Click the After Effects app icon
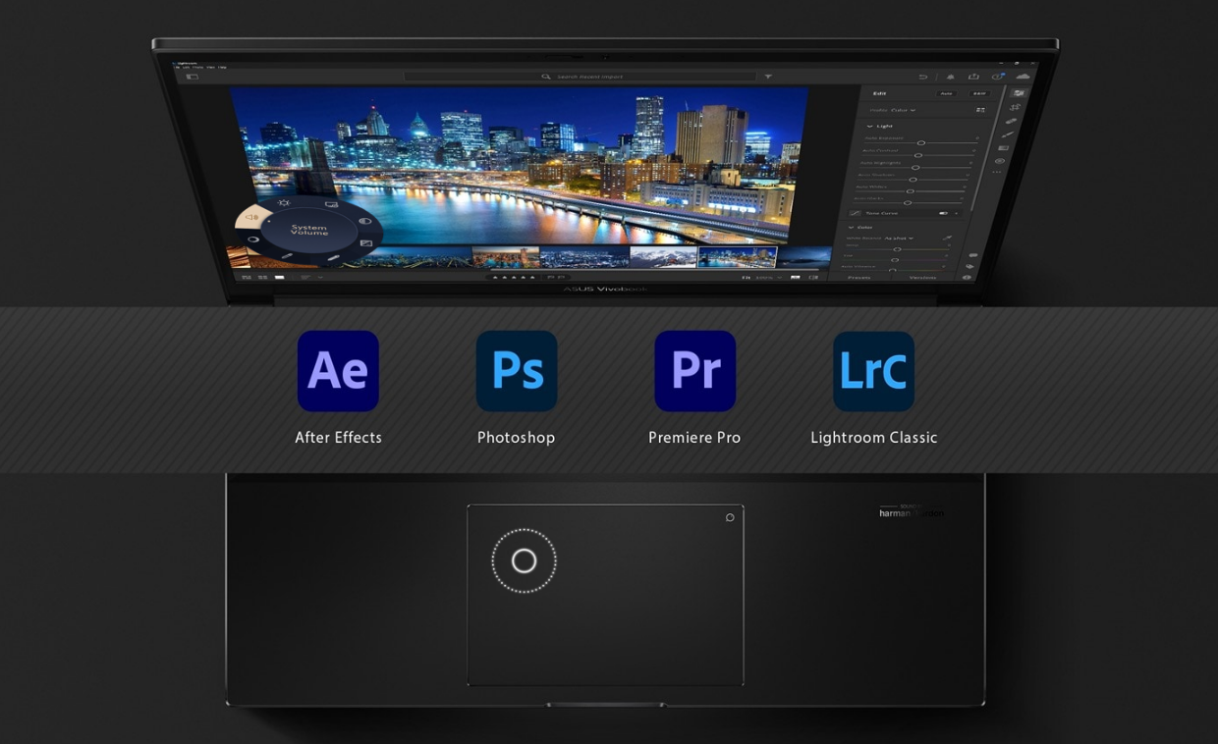 pyautogui.click(x=338, y=371)
